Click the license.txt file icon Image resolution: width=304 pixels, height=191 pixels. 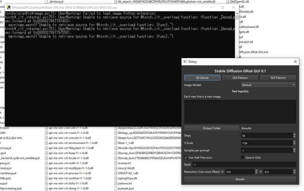[115, 163]
